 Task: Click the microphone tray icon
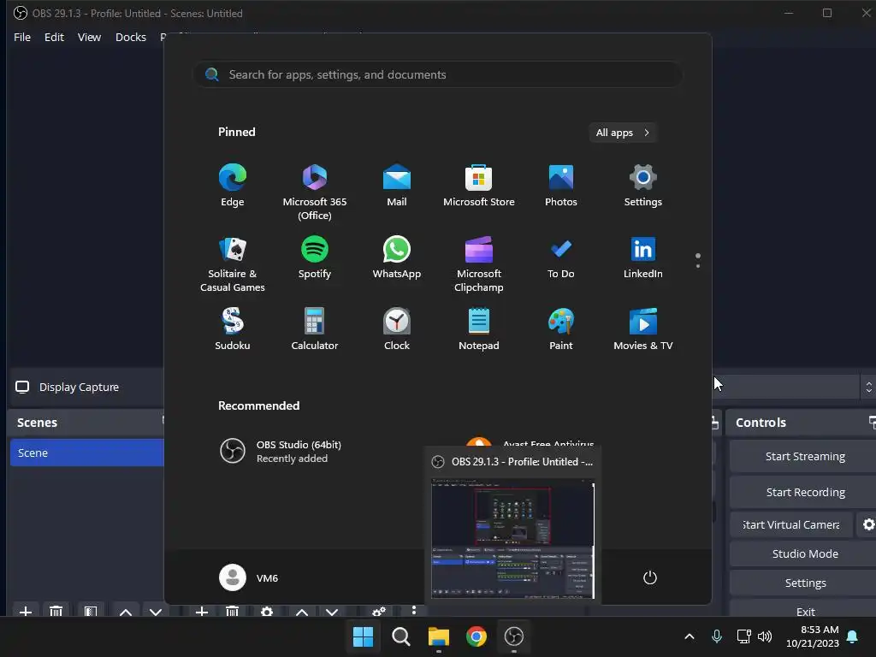[x=717, y=636]
